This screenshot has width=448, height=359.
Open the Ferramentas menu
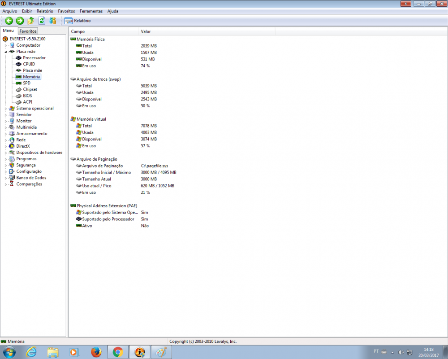point(91,11)
